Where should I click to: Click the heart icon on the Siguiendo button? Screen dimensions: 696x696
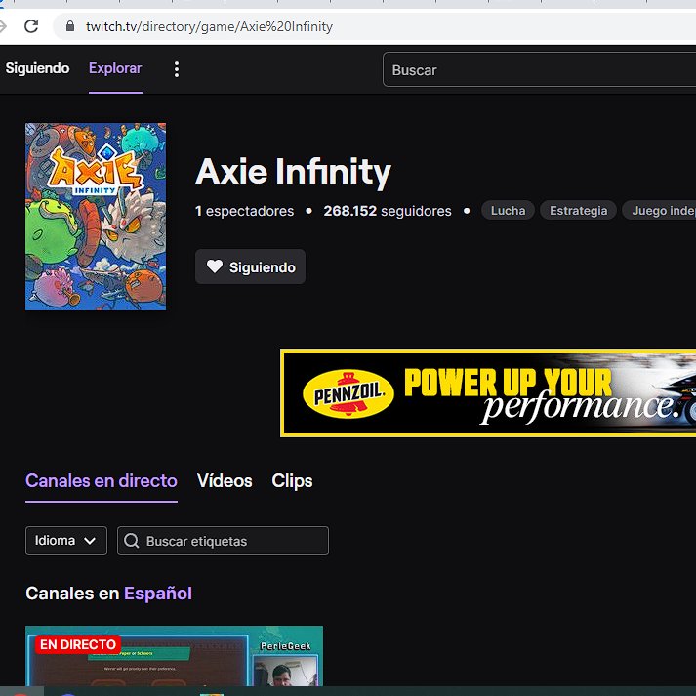(x=215, y=266)
